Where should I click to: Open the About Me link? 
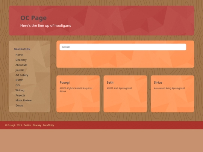tap(21, 65)
